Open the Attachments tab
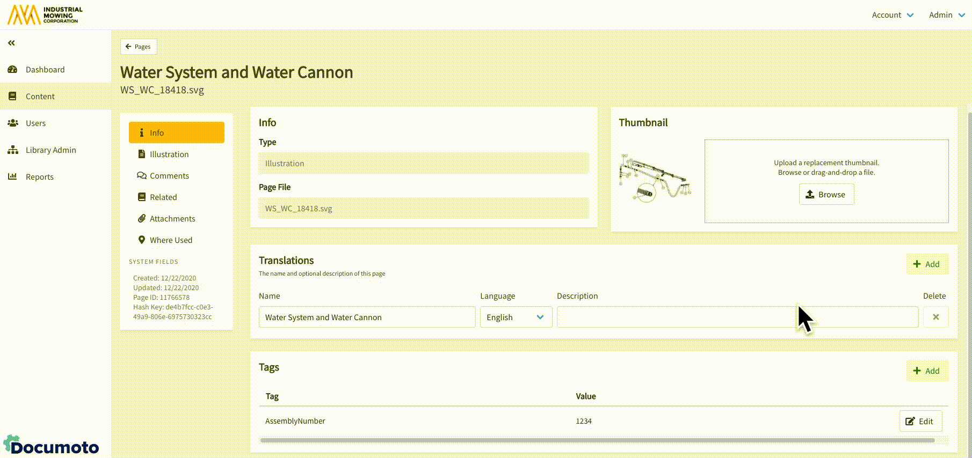The height and width of the screenshot is (458, 972). tap(172, 219)
